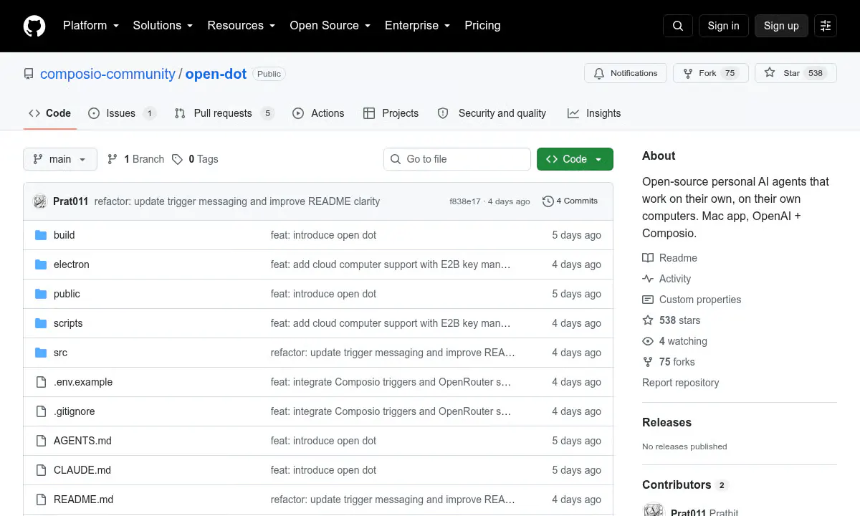
Task: Click the GitHub logo icon
Action: tap(34, 26)
